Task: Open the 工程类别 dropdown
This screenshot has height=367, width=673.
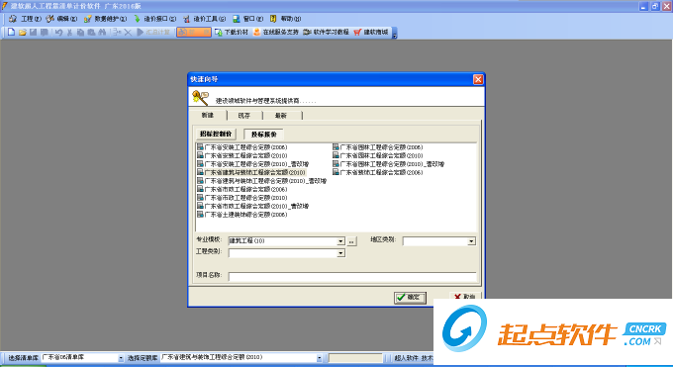Action: [340, 253]
